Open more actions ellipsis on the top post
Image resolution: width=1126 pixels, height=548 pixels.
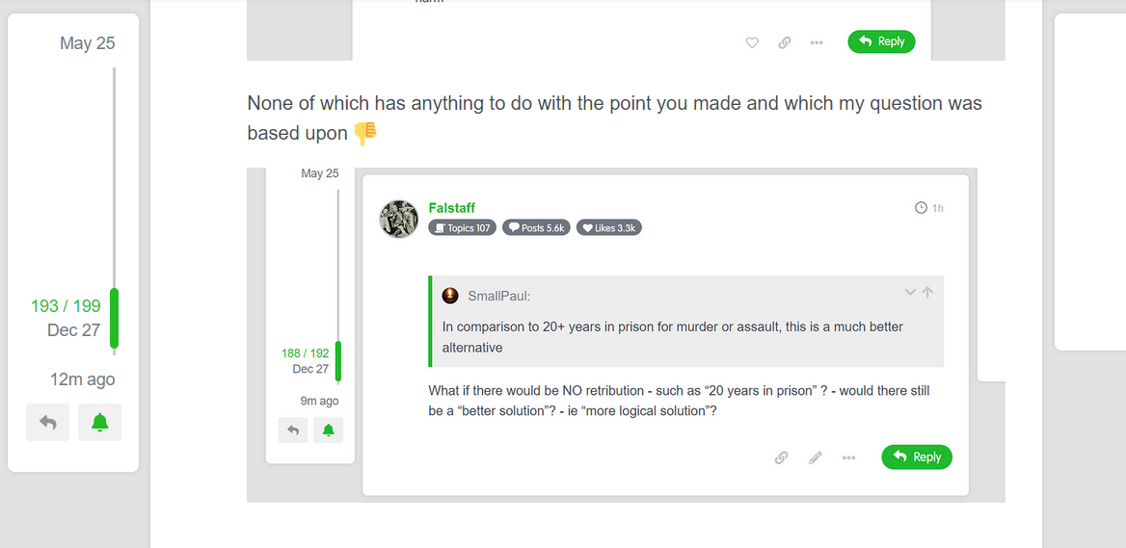pos(817,42)
